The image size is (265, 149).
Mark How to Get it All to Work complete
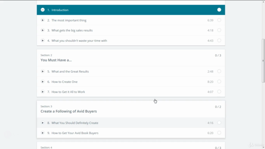coord(219,92)
